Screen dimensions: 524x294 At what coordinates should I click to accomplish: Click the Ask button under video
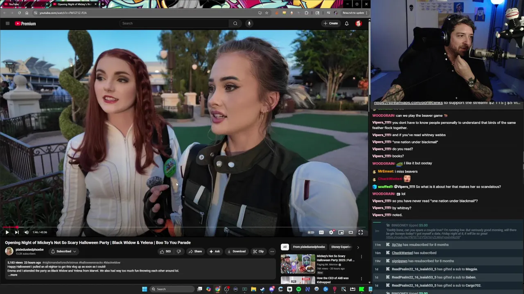point(214,252)
